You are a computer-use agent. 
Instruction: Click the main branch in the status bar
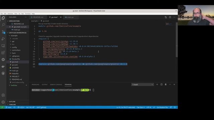(9, 107)
